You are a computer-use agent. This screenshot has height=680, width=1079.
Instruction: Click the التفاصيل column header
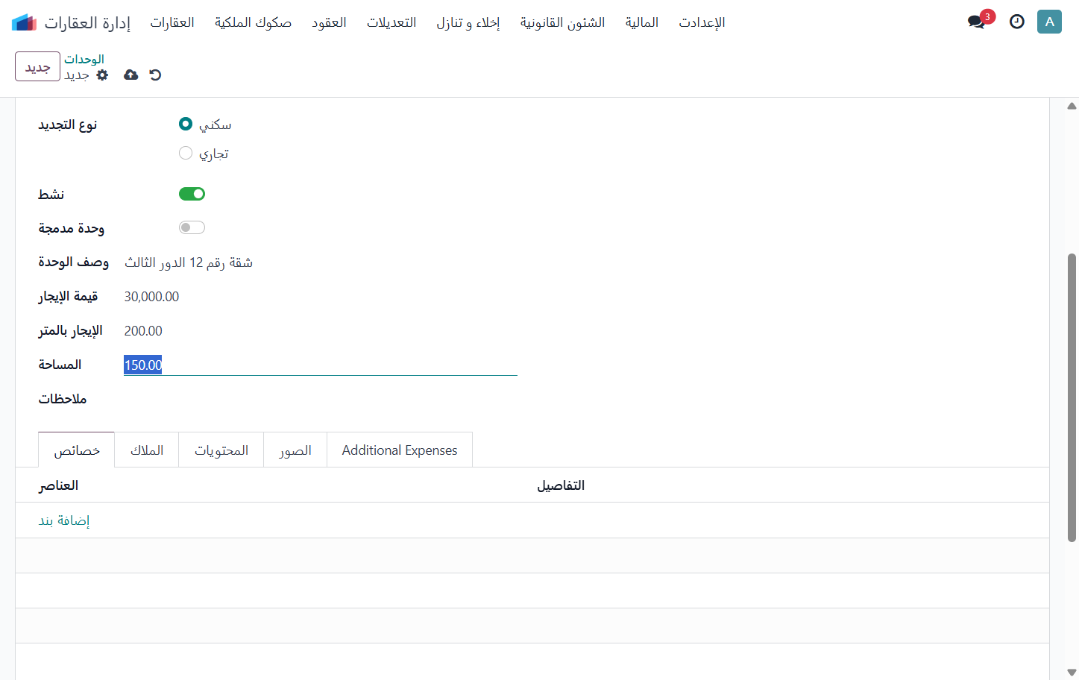[x=561, y=485]
